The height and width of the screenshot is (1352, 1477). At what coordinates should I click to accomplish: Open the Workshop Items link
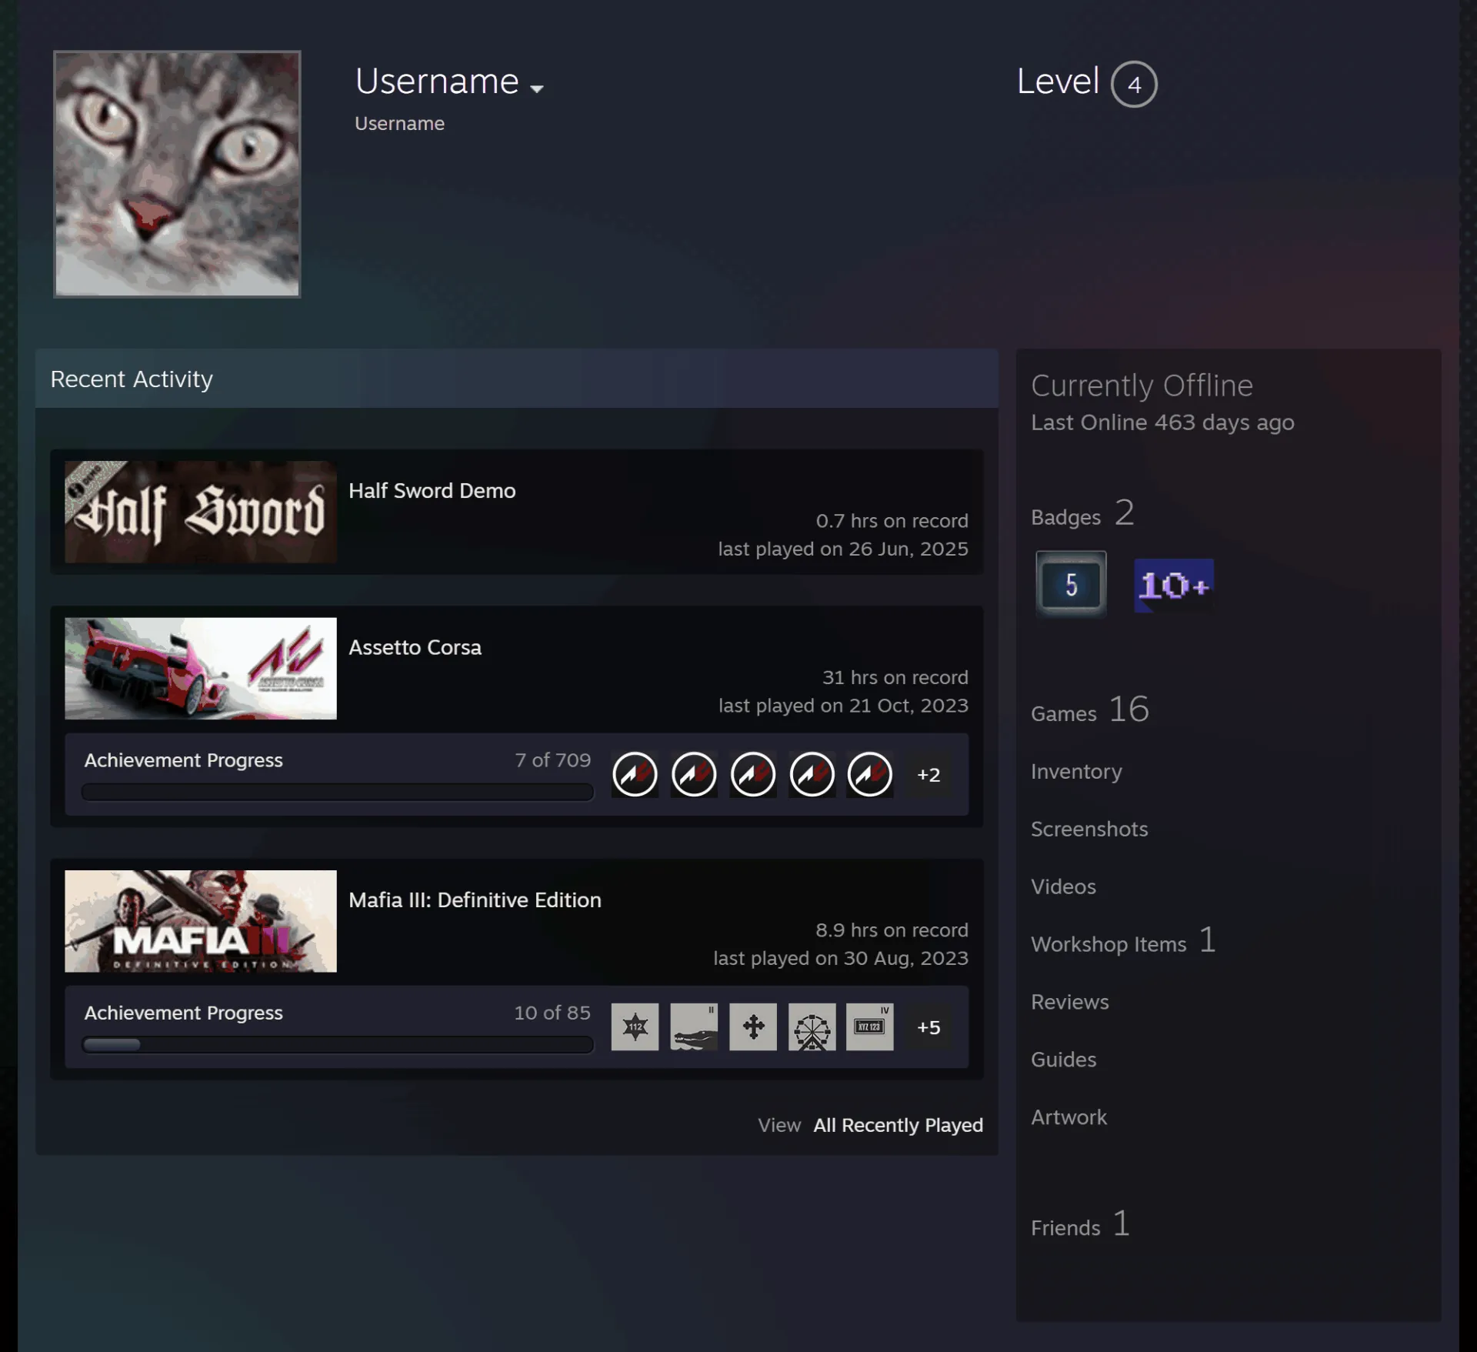(1123, 941)
